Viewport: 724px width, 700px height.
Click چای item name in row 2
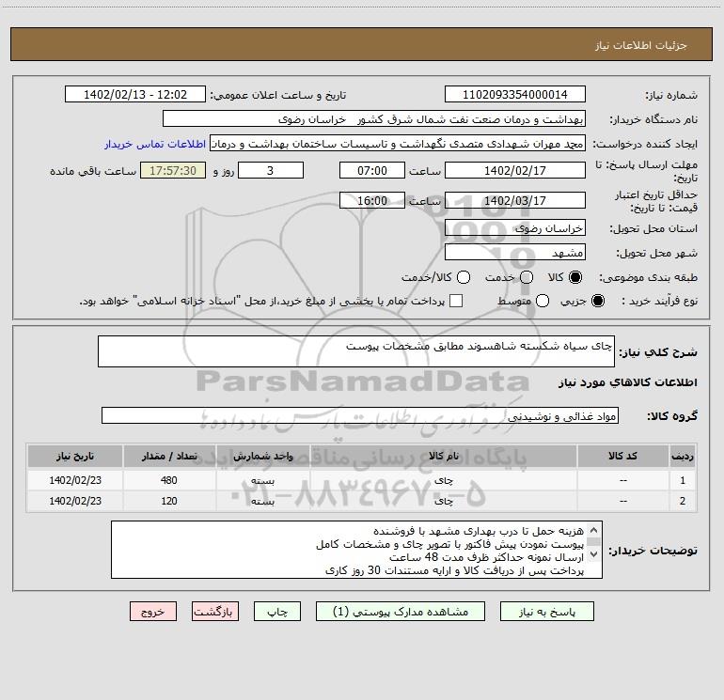(x=443, y=501)
